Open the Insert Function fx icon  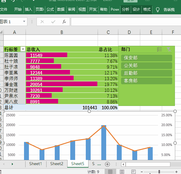tap(64, 22)
